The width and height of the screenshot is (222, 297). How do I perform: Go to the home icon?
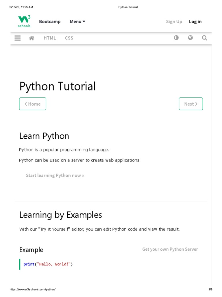coord(32,38)
